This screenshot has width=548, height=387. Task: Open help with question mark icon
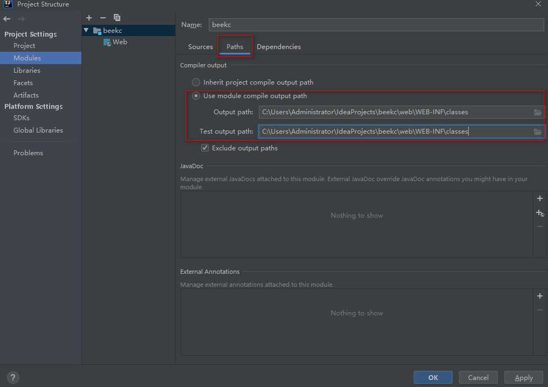[x=13, y=377]
